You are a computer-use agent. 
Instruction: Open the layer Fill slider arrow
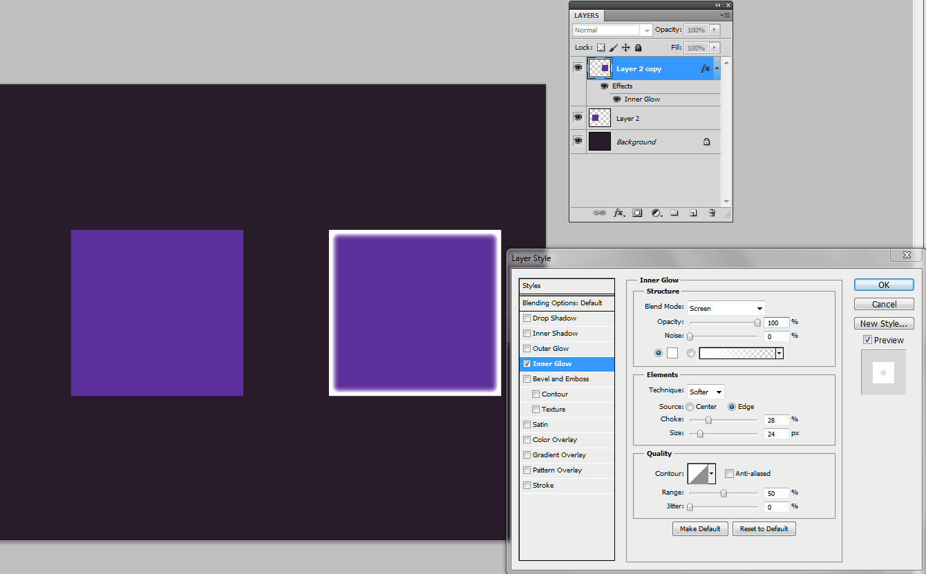click(x=715, y=48)
